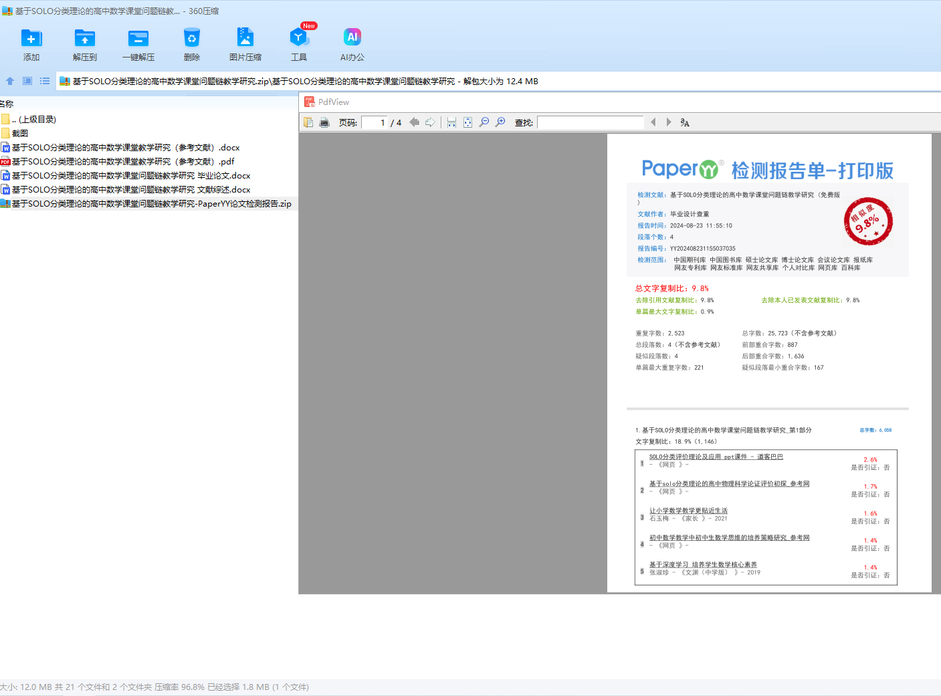Switch to thumbnail view in the navigation bar
Screen dimensions: 941x696
(27, 81)
